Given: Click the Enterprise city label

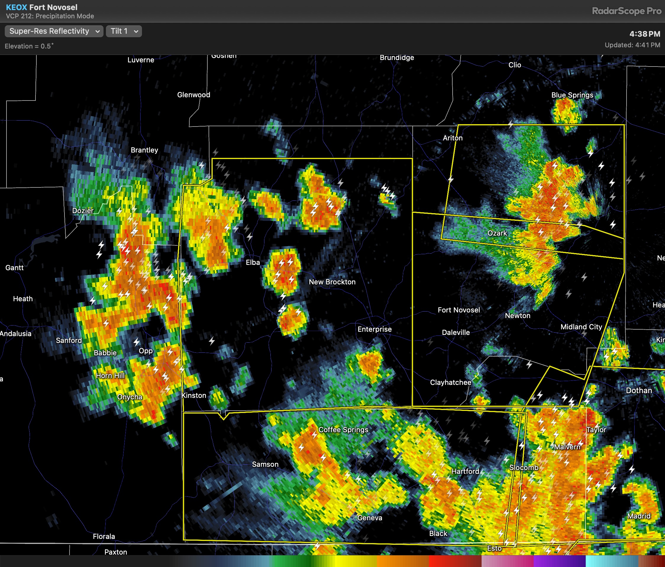Looking at the screenshot, I should 375,329.
